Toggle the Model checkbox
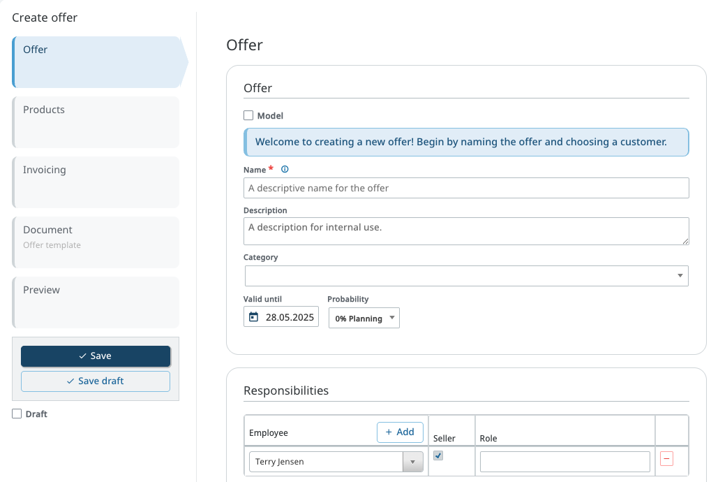Screen dimensions: 711x482 pos(248,115)
